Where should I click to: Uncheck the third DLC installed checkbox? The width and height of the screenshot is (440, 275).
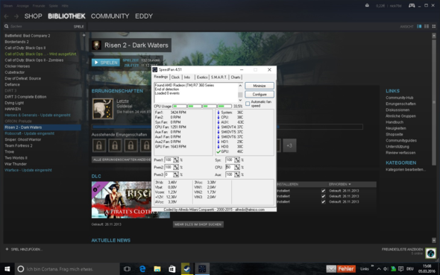[x=323, y=201]
